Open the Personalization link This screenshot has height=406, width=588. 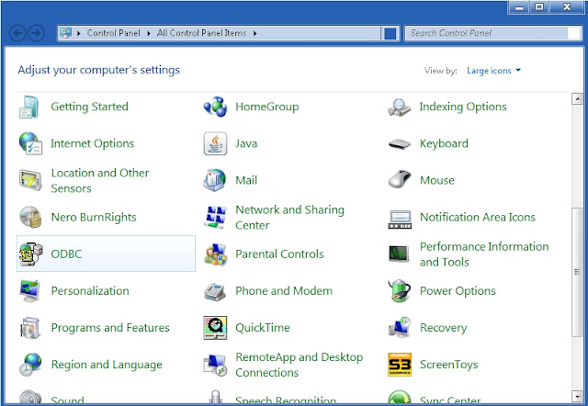90,290
